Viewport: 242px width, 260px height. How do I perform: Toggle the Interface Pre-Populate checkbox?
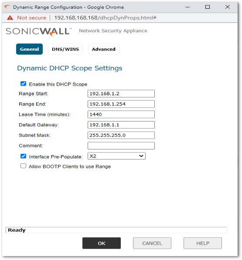pos(23,156)
